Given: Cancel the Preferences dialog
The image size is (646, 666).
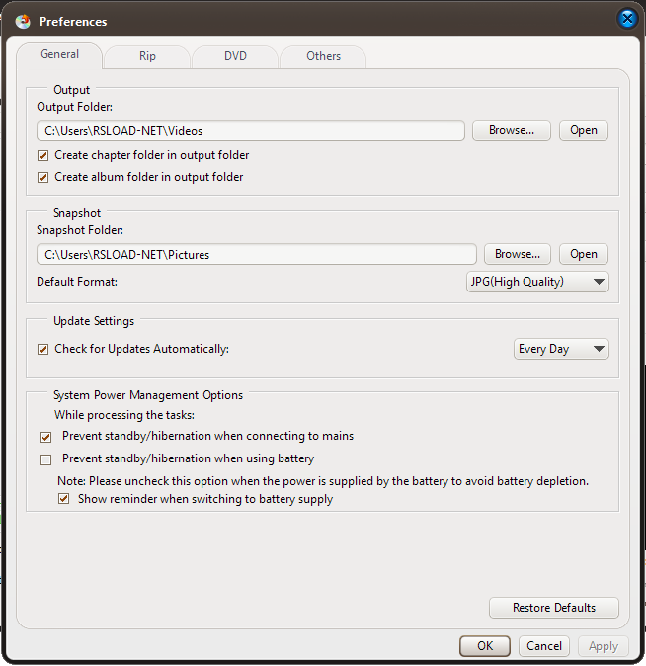Looking at the screenshot, I should pyautogui.click(x=543, y=646).
